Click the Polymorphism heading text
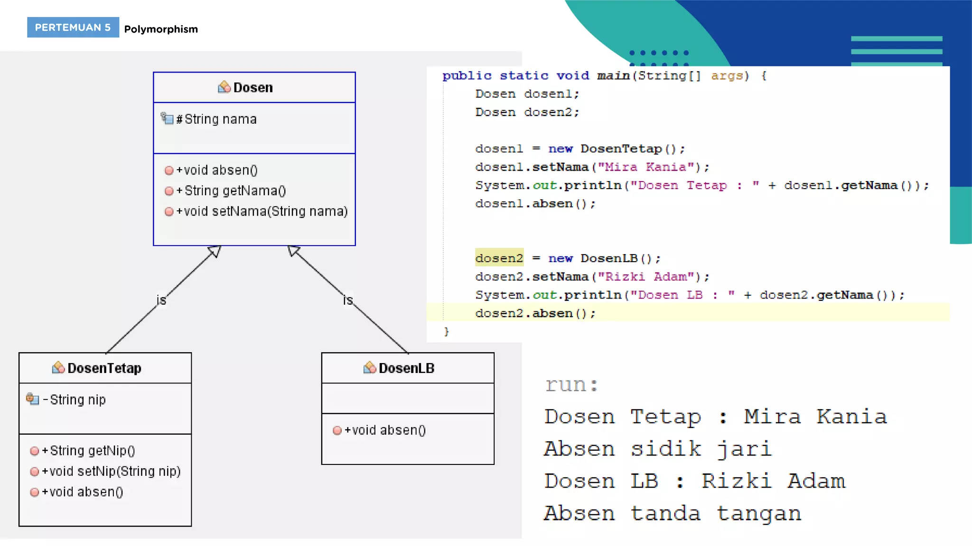Viewport: 972px width, 546px height. coord(161,29)
